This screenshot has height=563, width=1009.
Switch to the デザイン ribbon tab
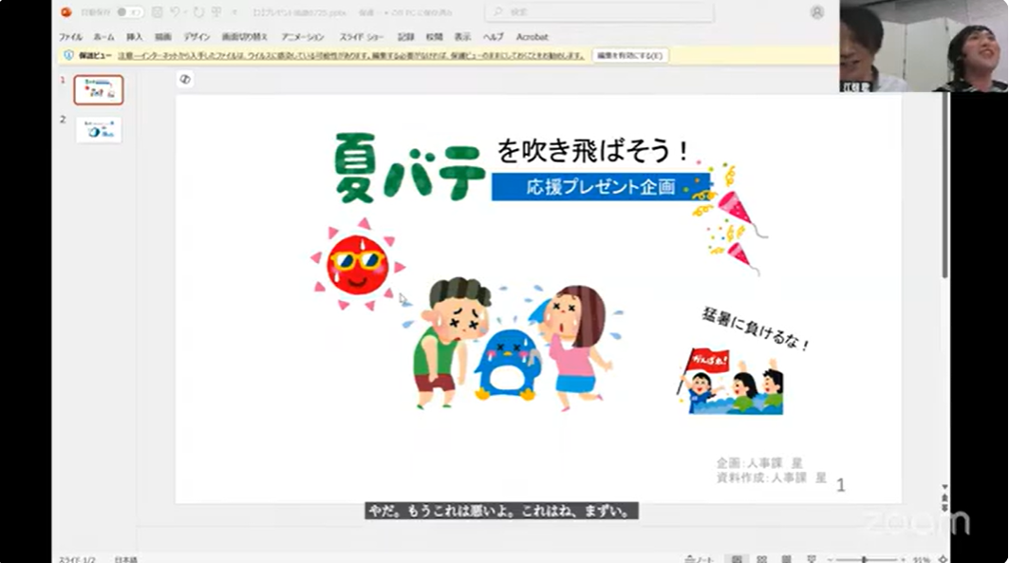tap(196, 37)
